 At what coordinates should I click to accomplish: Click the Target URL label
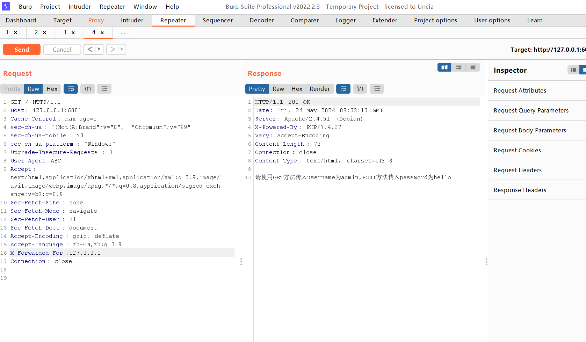[x=548, y=50]
